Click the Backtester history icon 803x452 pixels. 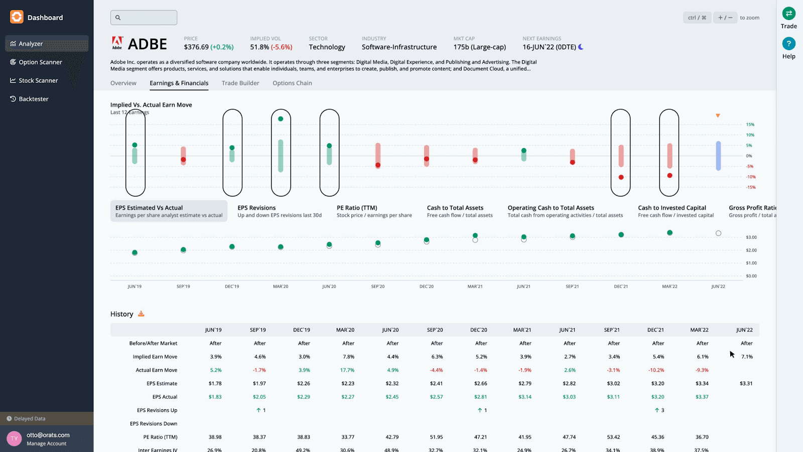[x=13, y=99]
